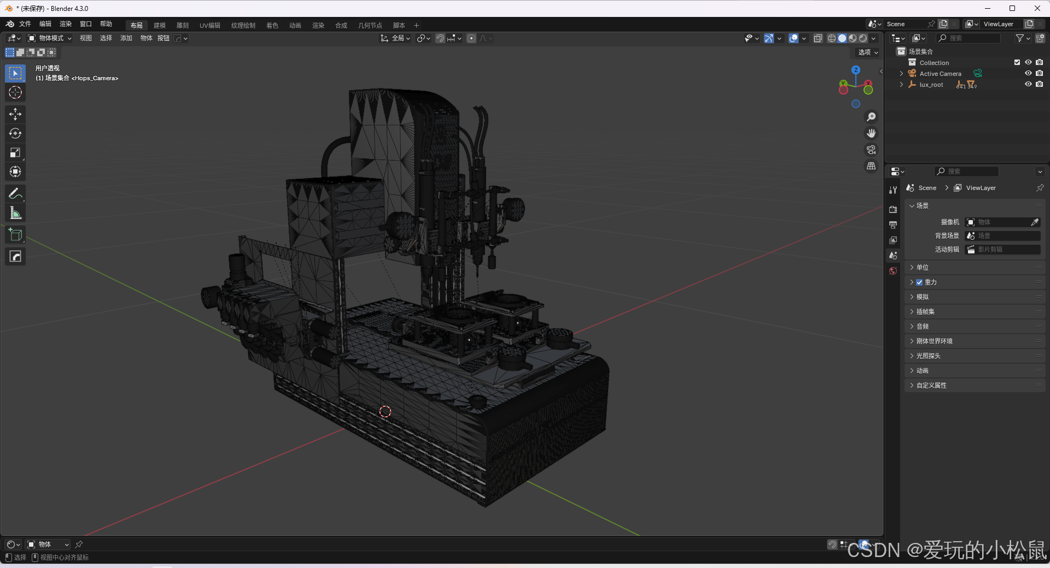Choose the Move tool
This screenshot has height=568, width=1050.
(x=15, y=114)
